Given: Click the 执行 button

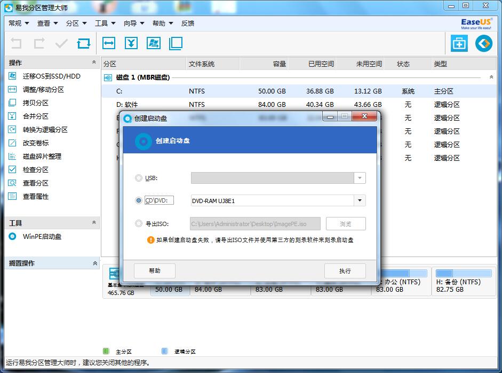Looking at the screenshot, I should coord(345,271).
